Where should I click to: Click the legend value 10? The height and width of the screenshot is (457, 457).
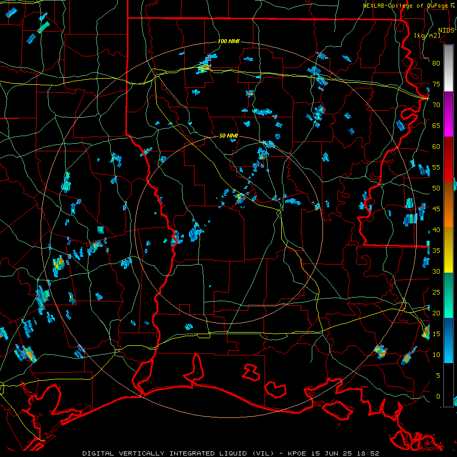(436, 355)
